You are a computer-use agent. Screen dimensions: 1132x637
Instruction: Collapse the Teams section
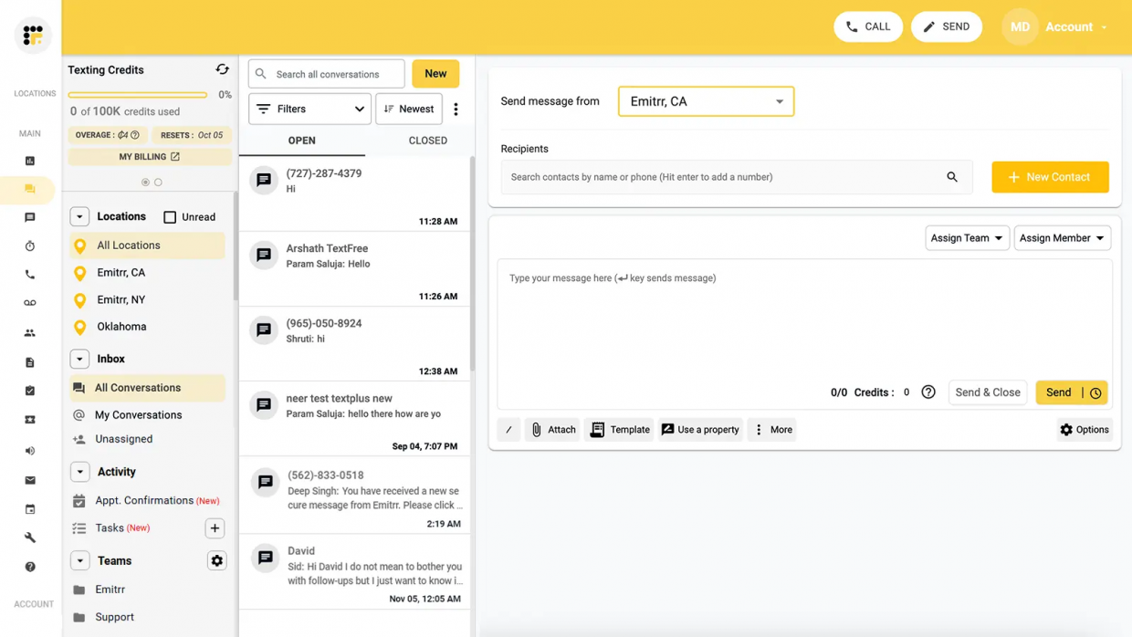point(79,559)
